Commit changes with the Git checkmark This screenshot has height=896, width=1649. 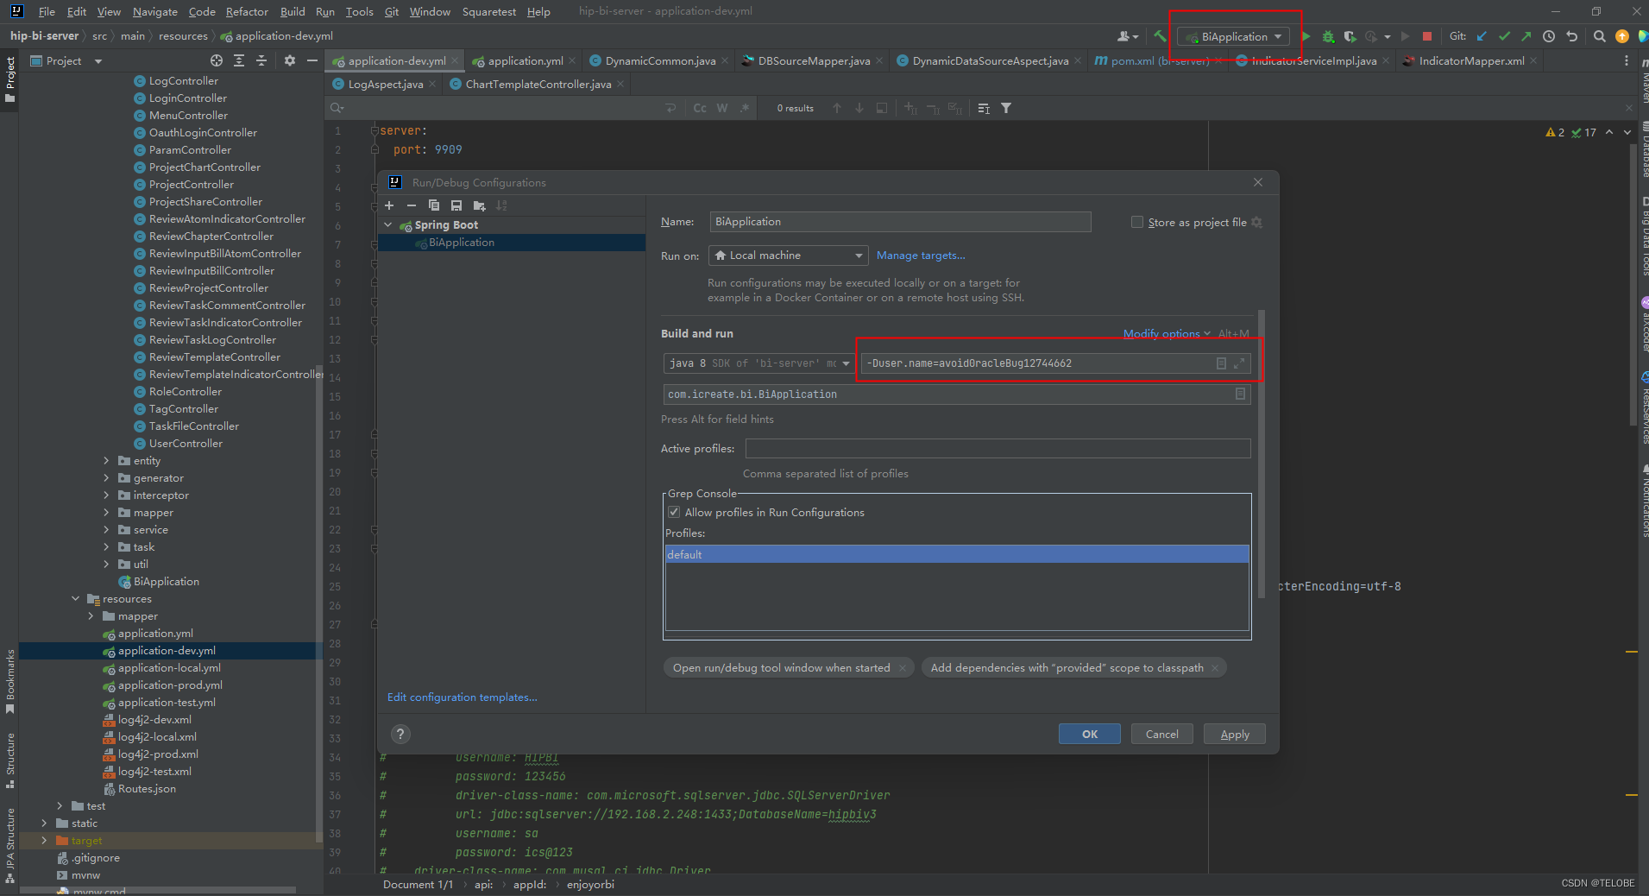coord(1504,36)
